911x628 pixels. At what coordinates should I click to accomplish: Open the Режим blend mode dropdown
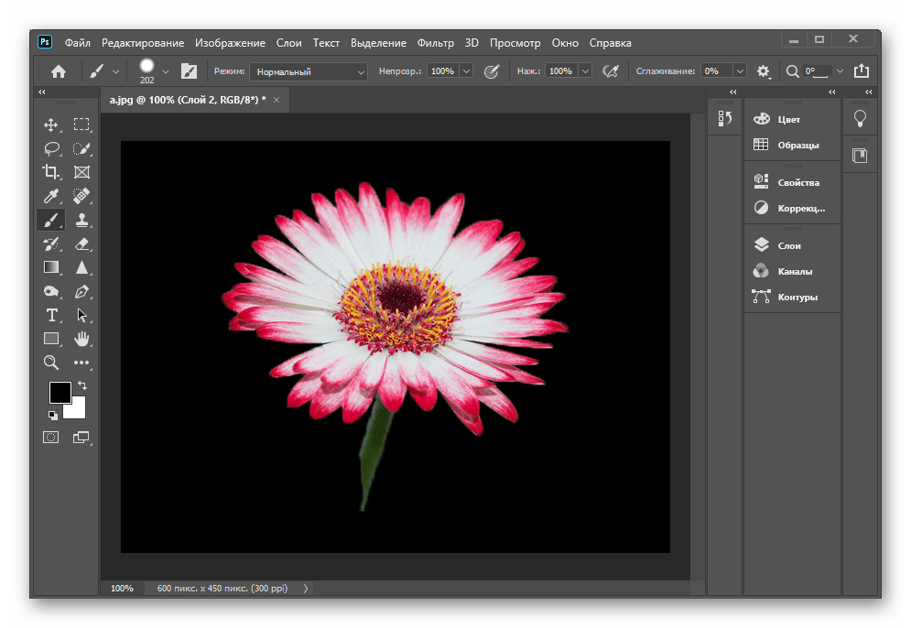(x=309, y=71)
